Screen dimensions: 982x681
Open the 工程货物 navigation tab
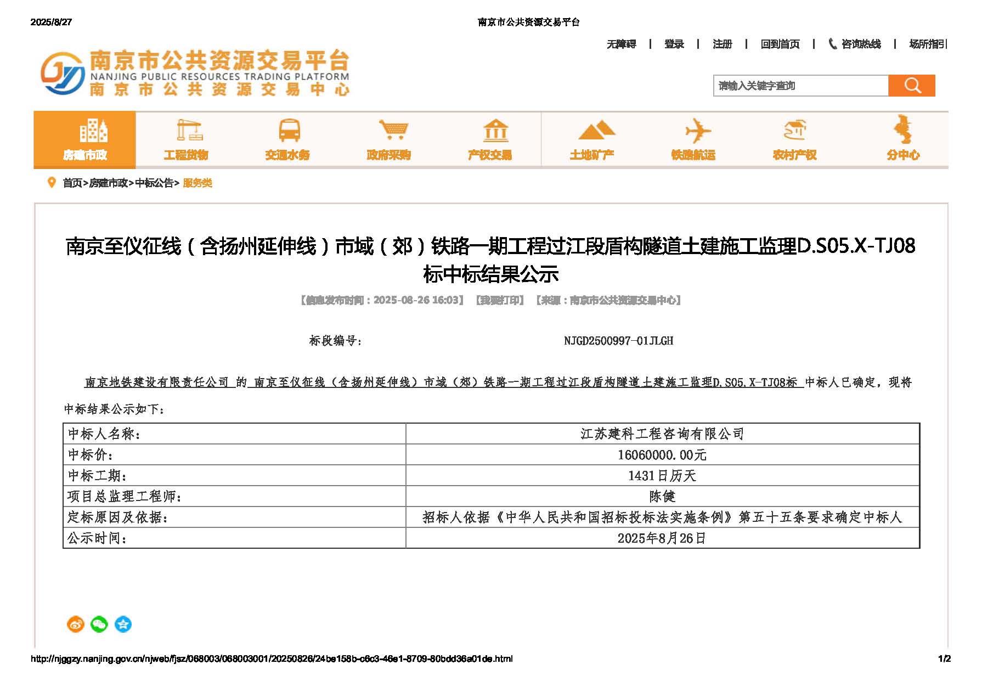tap(186, 139)
